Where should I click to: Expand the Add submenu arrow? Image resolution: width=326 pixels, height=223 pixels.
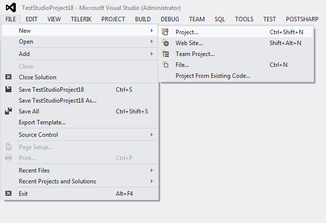click(152, 54)
